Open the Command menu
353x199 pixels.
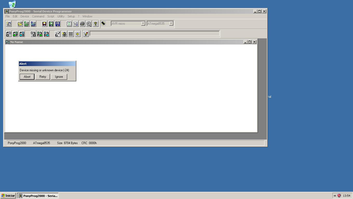pos(38,16)
